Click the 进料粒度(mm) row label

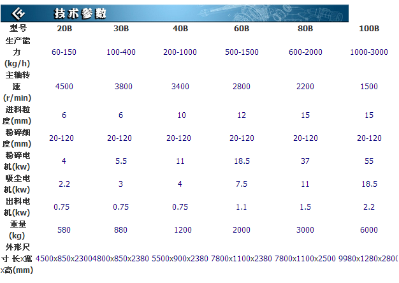17,115
